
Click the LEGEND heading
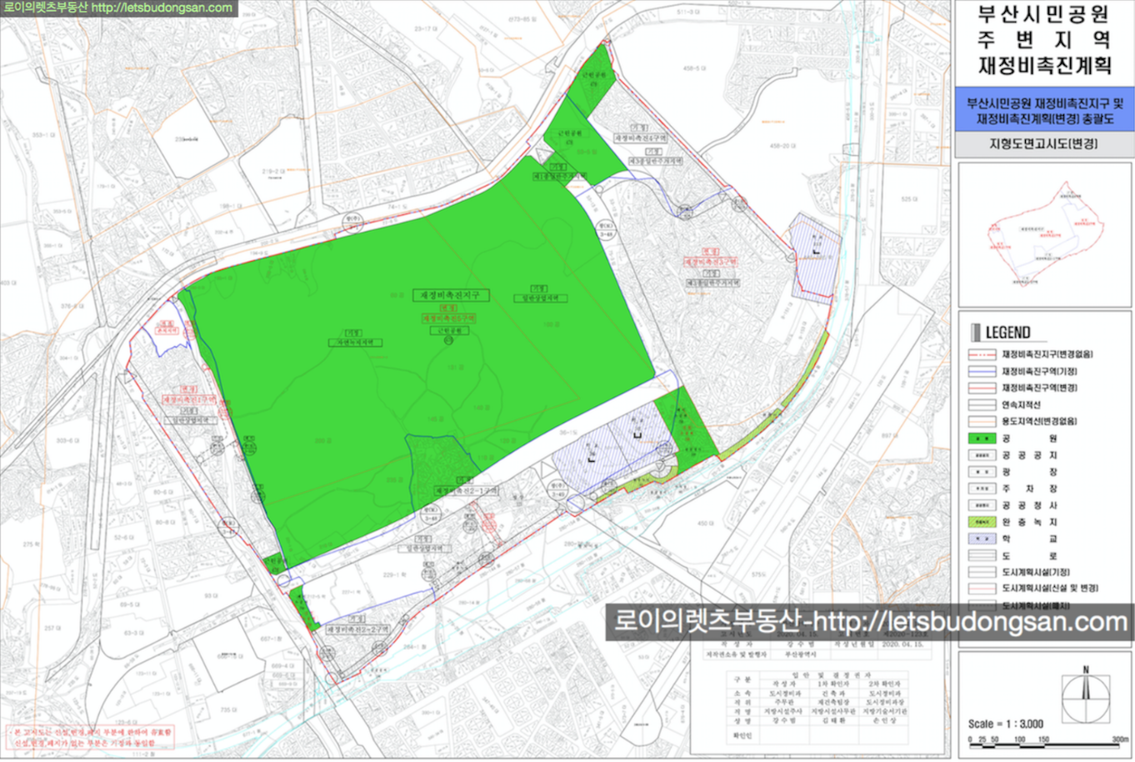pyautogui.click(x=1007, y=332)
